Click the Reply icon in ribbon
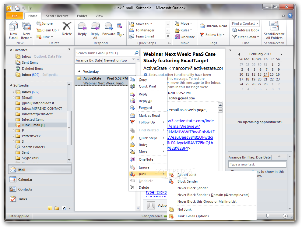 pyautogui.click(x=82, y=26)
